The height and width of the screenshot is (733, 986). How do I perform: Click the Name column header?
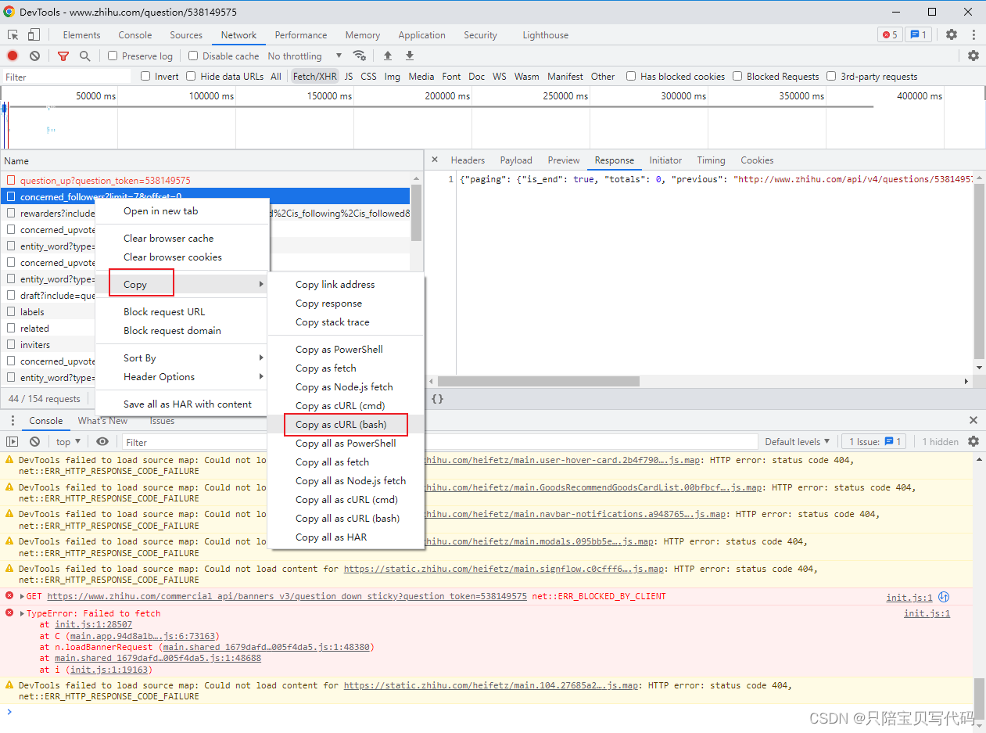(211, 160)
